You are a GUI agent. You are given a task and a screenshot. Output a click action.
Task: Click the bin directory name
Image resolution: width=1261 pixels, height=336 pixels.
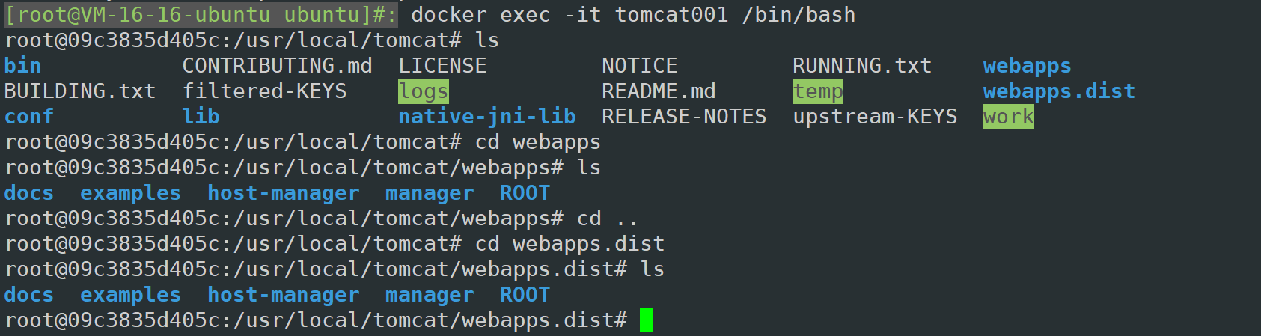22,66
